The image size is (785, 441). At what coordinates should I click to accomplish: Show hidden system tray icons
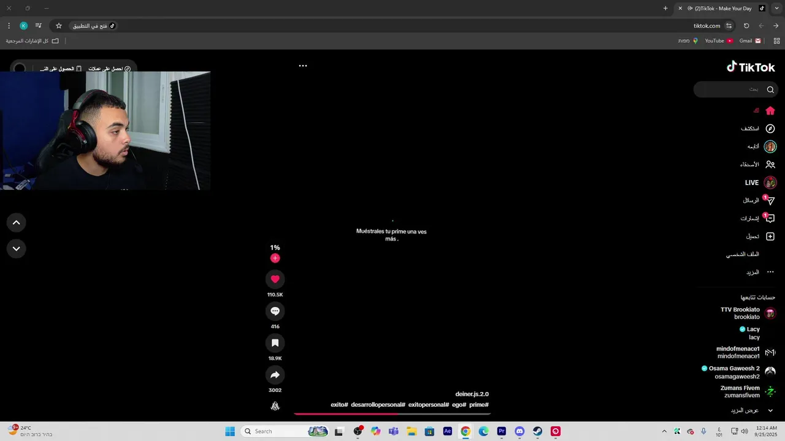pos(664,431)
